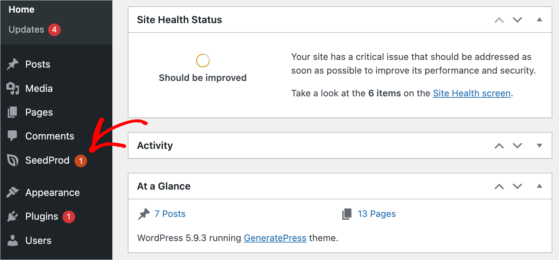Image resolution: width=559 pixels, height=260 pixels.
Task: Click the Site Health progress circle indicator
Action: [x=203, y=61]
